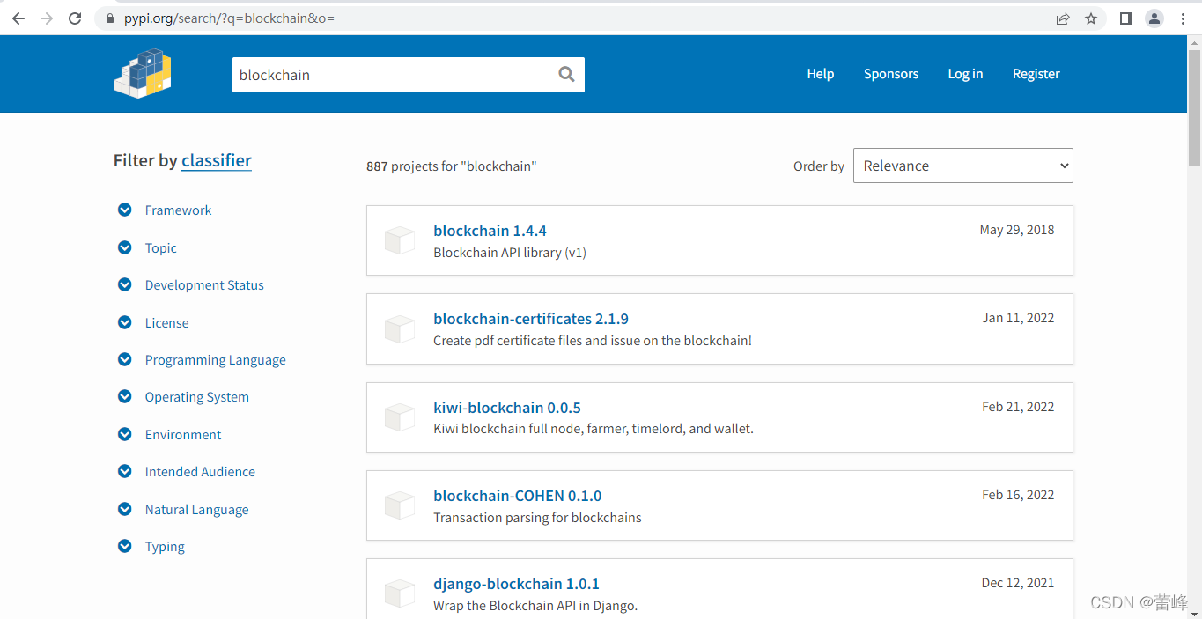The height and width of the screenshot is (619, 1202).
Task: Open the django-blockchain 1.0.1 project
Action: tap(516, 584)
